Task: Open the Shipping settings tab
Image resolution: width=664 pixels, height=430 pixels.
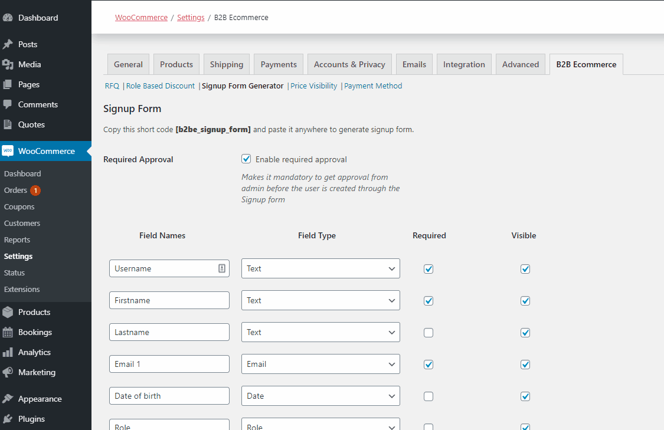Action: (227, 64)
